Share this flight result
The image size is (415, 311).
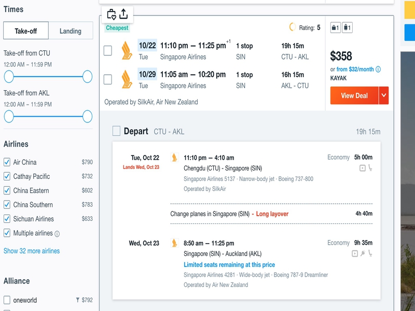click(123, 14)
